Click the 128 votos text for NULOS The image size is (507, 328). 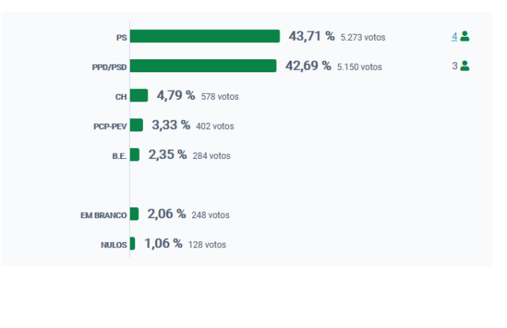207,245
